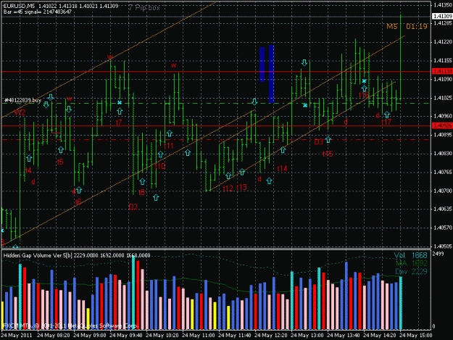Click the red t12 text label
The width and height of the screenshot is (453, 340).
pos(228,188)
